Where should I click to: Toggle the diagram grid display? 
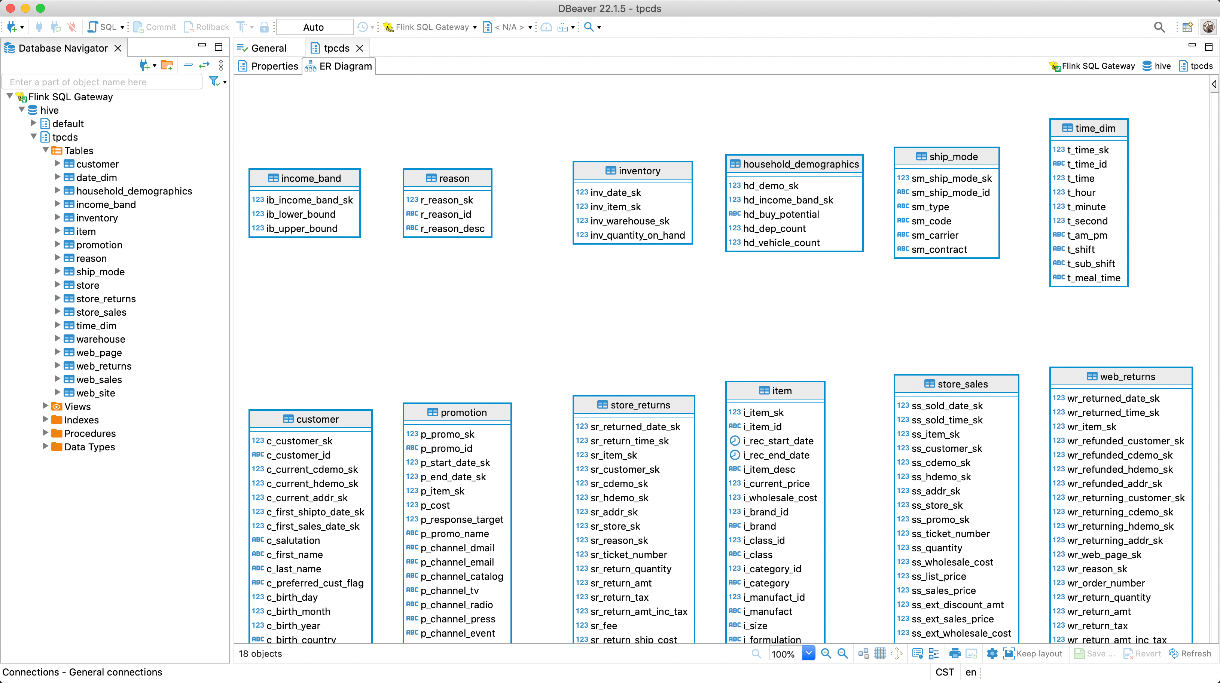point(880,654)
